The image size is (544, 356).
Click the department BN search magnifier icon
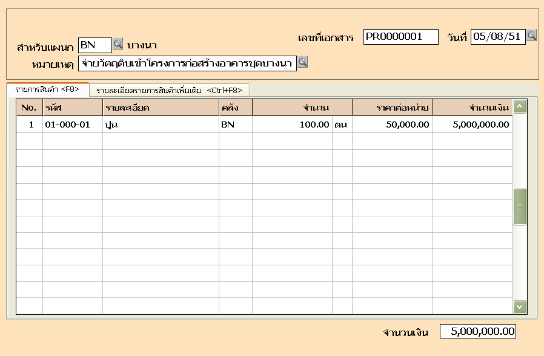[118, 44]
